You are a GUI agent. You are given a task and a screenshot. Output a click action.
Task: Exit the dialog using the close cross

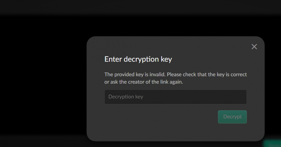click(x=254, y=47)
